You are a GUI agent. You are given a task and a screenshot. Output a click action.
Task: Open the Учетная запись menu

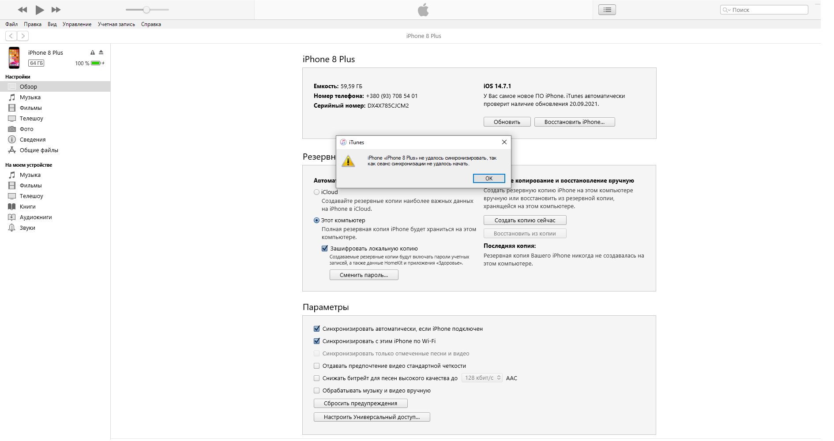pyautogui.click(x=116, y=24)
